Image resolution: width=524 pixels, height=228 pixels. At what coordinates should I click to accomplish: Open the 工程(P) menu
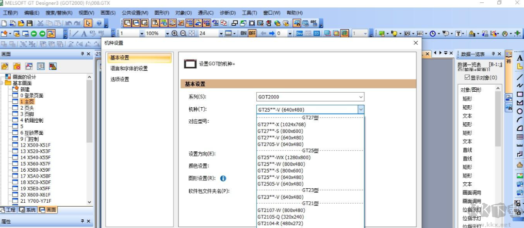[10, 13]
